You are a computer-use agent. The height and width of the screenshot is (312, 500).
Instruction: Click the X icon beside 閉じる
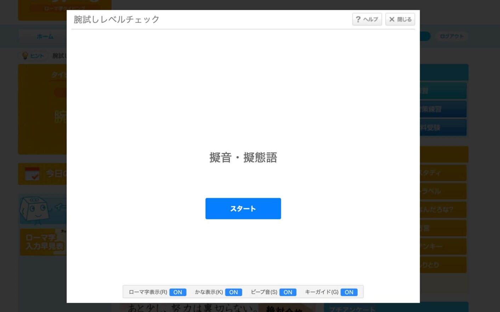pyautogui.click(x=392, y=19)
